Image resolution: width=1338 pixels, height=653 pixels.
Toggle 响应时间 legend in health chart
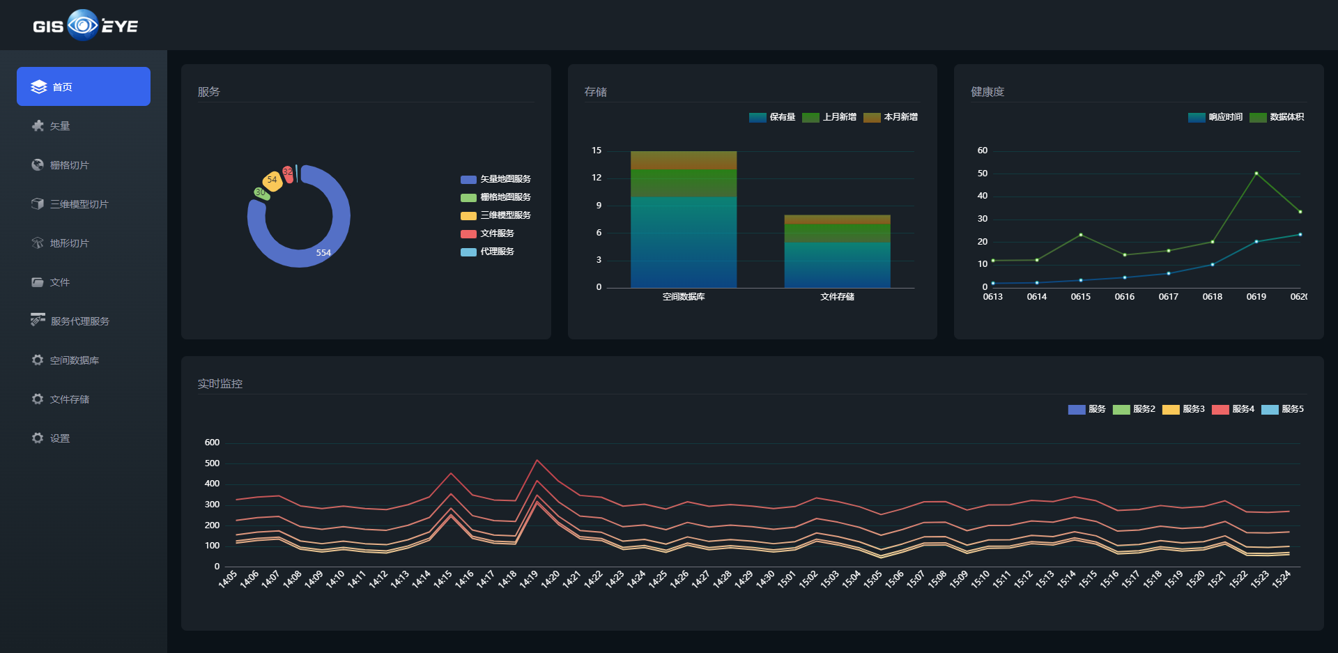point(1215,117)
